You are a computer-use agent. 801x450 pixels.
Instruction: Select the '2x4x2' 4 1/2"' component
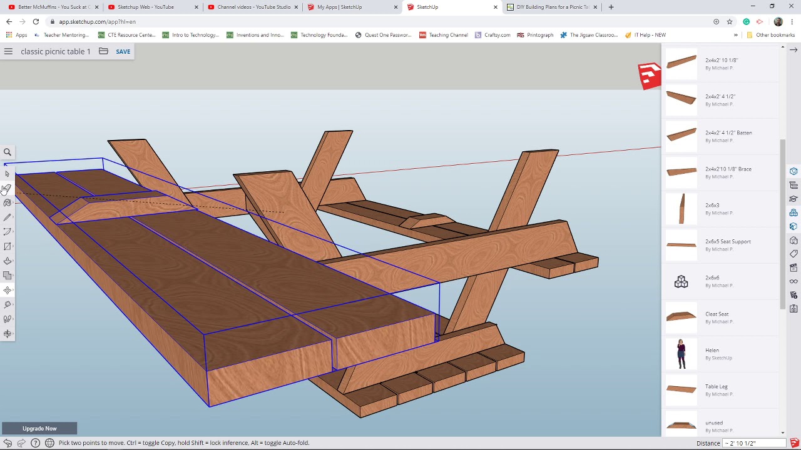pos(720,100)
